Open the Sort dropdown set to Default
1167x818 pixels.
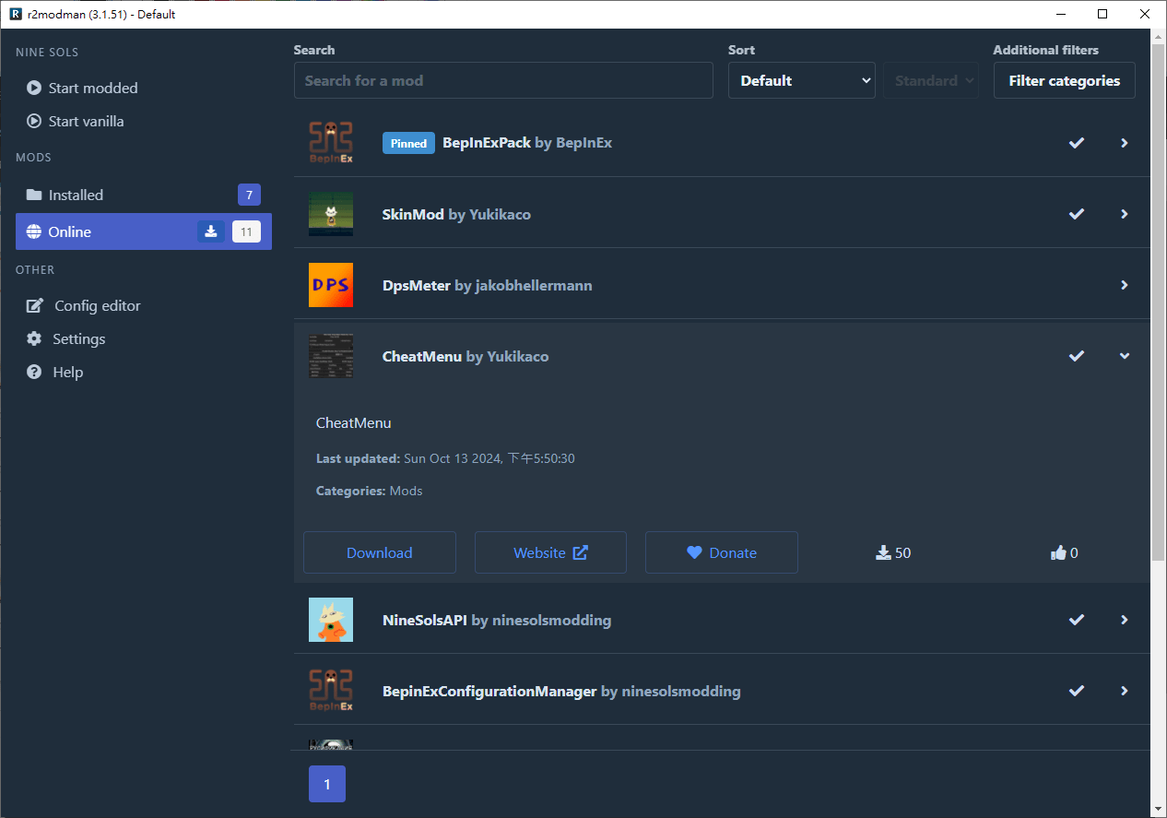[x=801, y=81]
